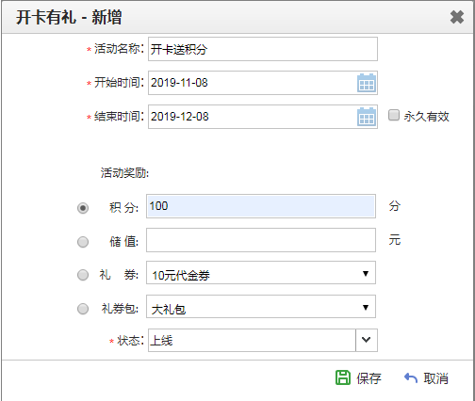Expand the 状态 dropdown arrow
This screenshot has width=475, height=401.
click(367, 340)
